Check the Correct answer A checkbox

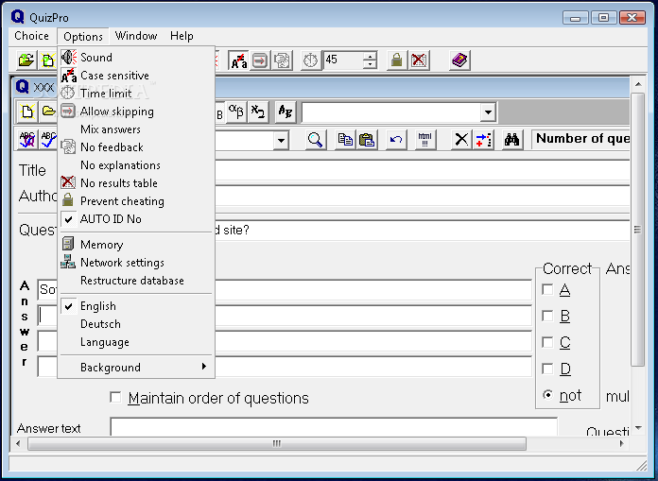pos(547,289)
